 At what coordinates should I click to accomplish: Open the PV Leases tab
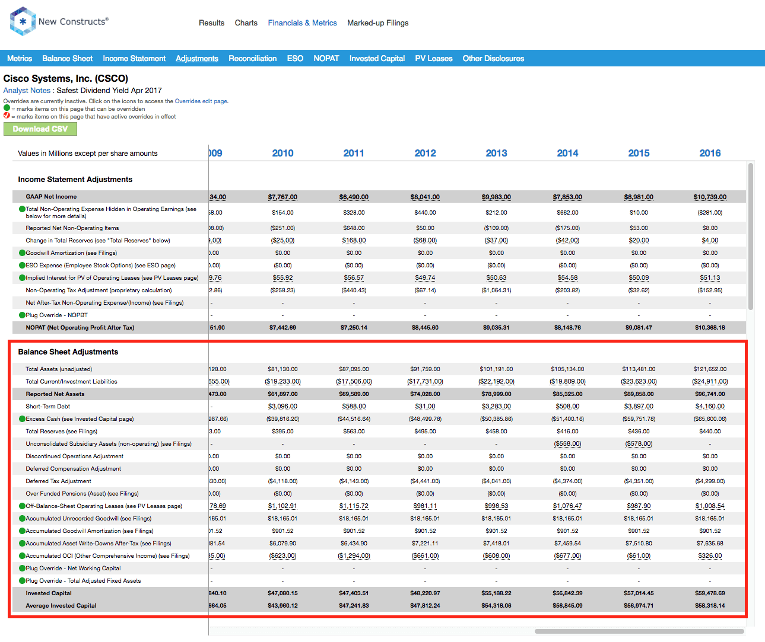[x=434, y=59]
